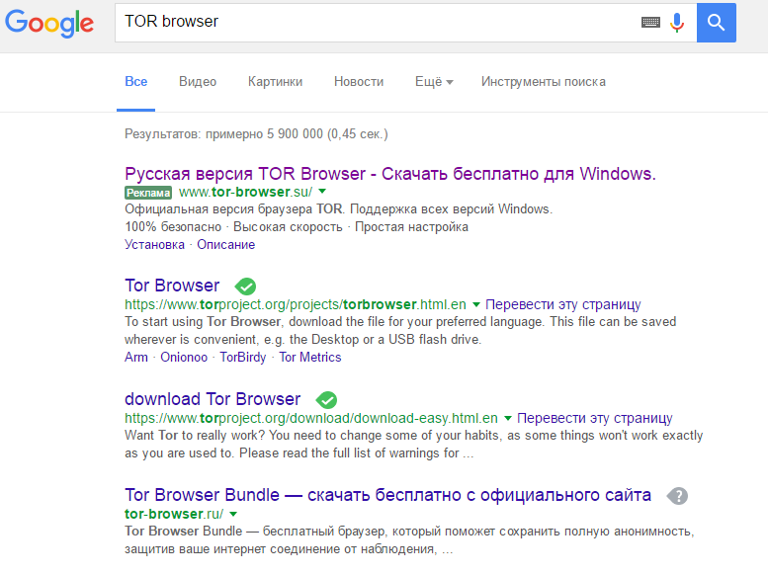Click the Официальная версия браузера TOR description
Screen dimensions: 768x575
pyautogui.click(x=338, y=209)
